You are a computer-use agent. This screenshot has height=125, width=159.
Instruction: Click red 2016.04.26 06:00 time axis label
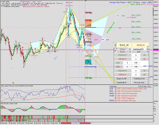point(85,123)
